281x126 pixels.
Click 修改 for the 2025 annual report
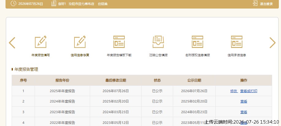pyautogui.click(x=234, y=91)
